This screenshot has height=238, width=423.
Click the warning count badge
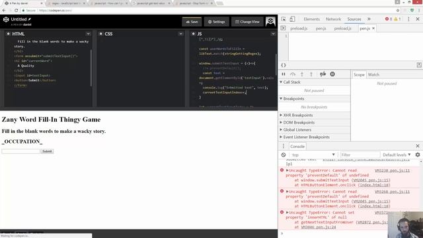(x=397, y=19)
